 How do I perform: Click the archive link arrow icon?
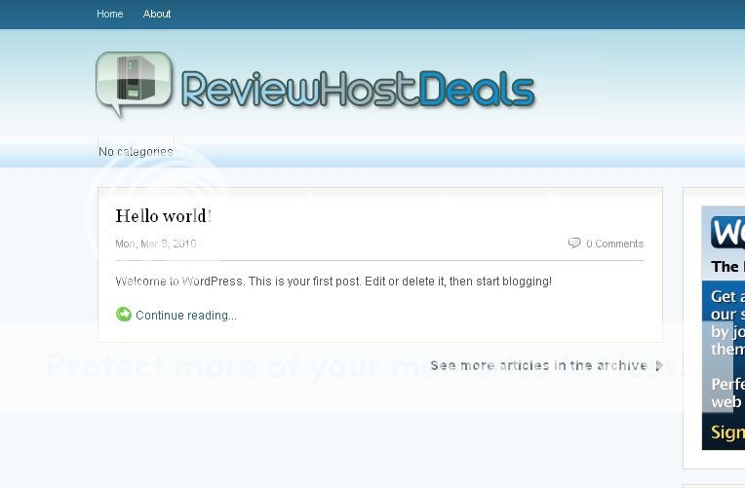pyautogui.click(x=659, y=365)
